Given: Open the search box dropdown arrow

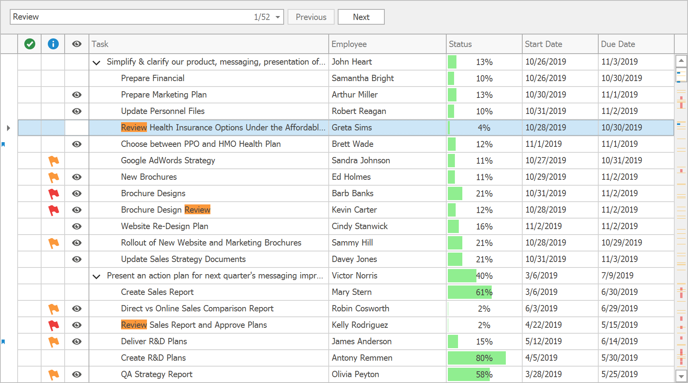Looking at the screenshot, I should point(277,17).
